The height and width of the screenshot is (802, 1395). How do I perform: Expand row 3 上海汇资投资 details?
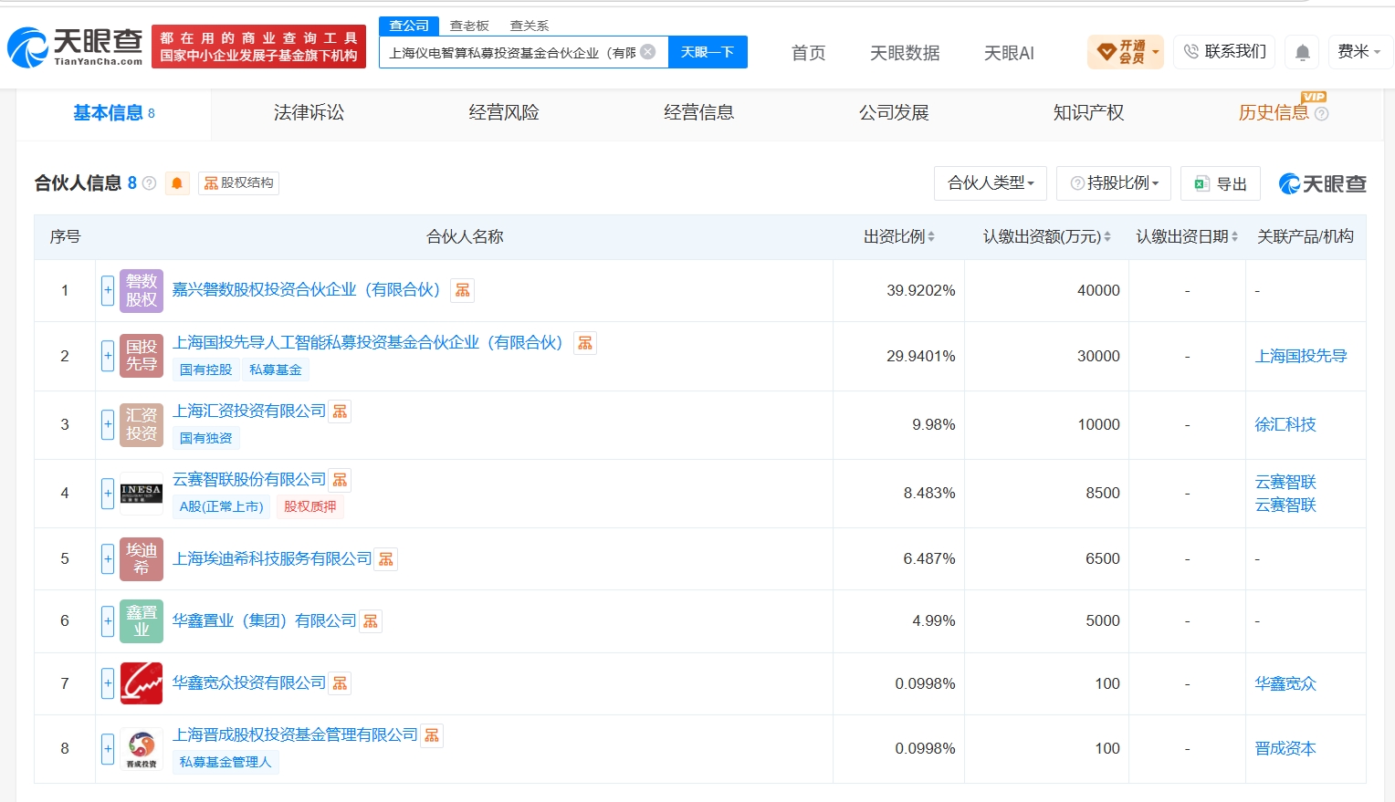point(108,424)
